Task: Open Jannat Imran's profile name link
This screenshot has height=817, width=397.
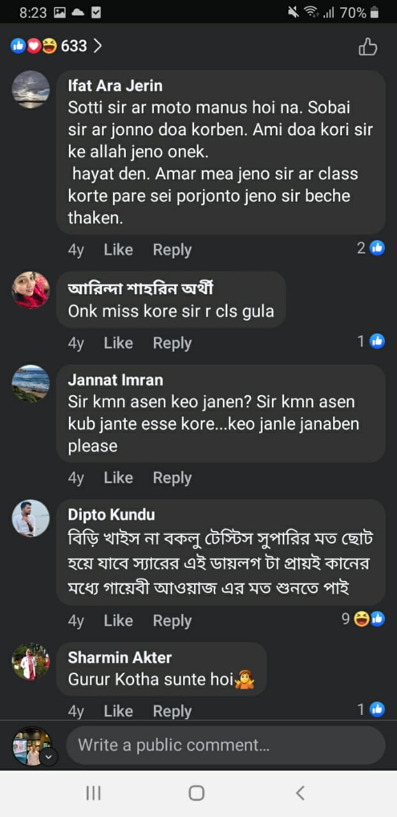Action: [116, 380]
